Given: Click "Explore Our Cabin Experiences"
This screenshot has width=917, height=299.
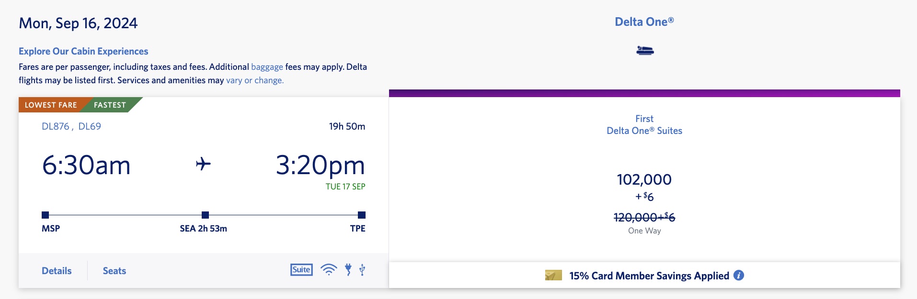Looking at the screenshot, I should [83, 51].
